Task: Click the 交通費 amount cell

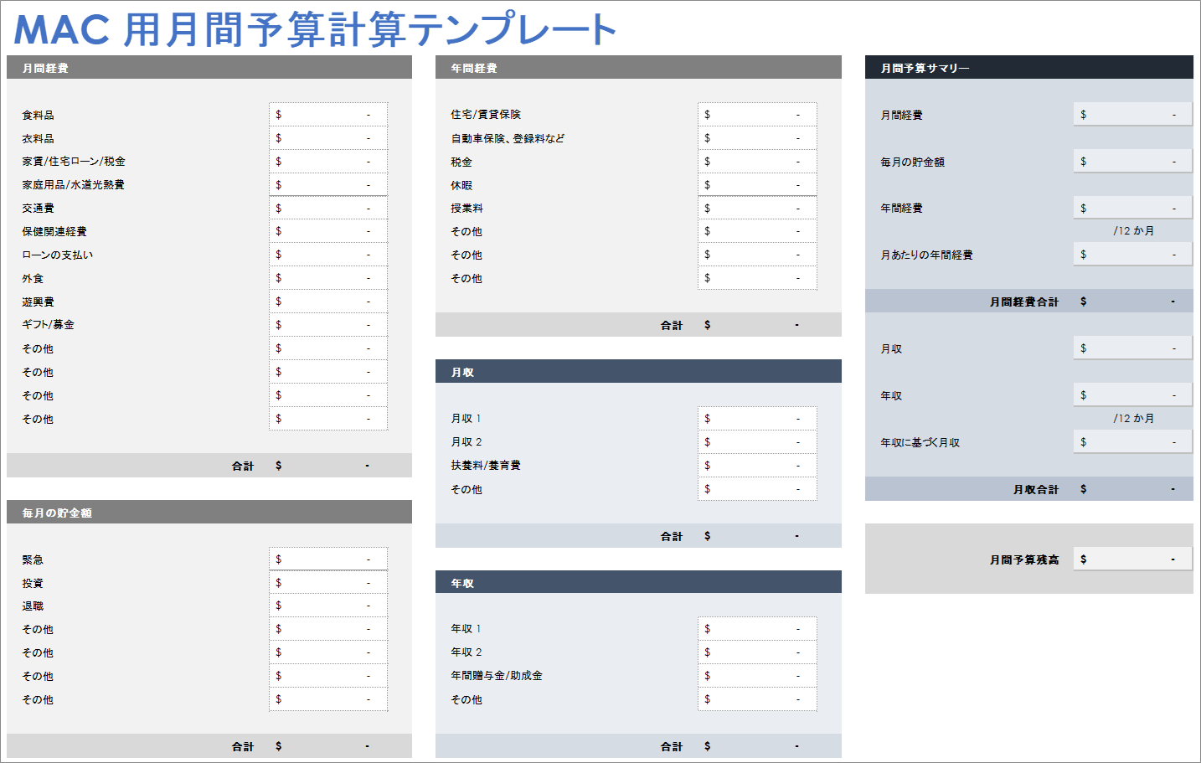Action: (328, 208)
